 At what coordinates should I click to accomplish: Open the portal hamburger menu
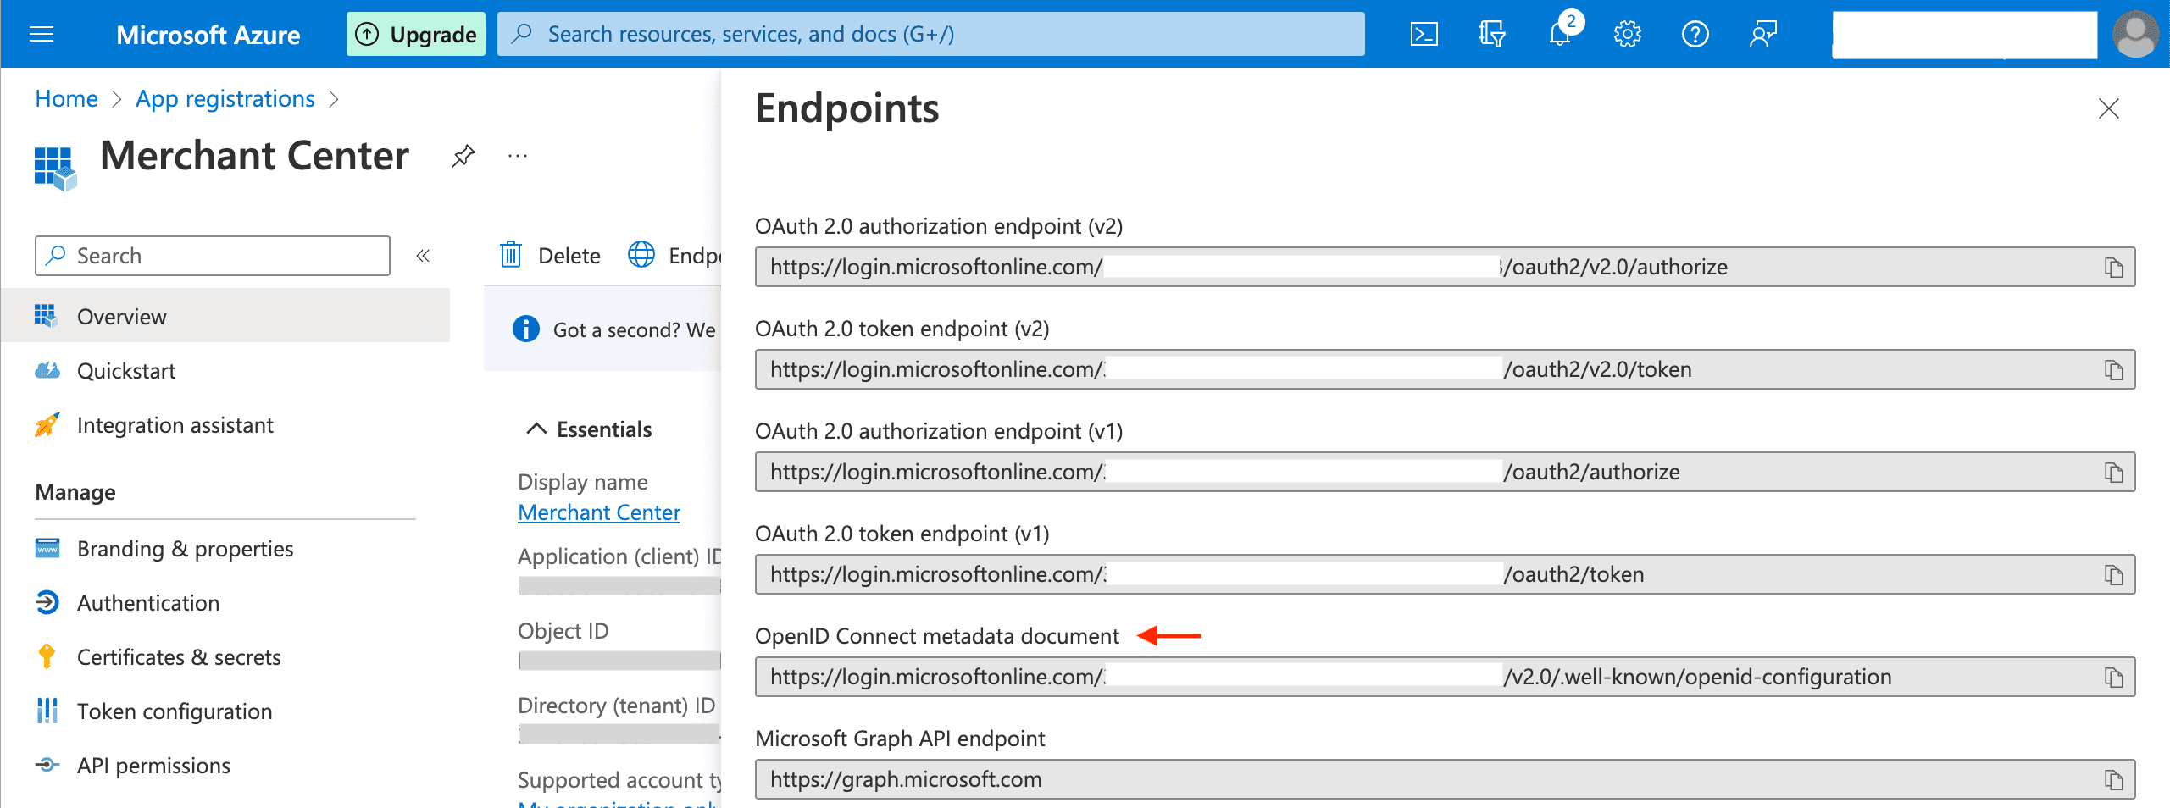(x=42, y=34)
